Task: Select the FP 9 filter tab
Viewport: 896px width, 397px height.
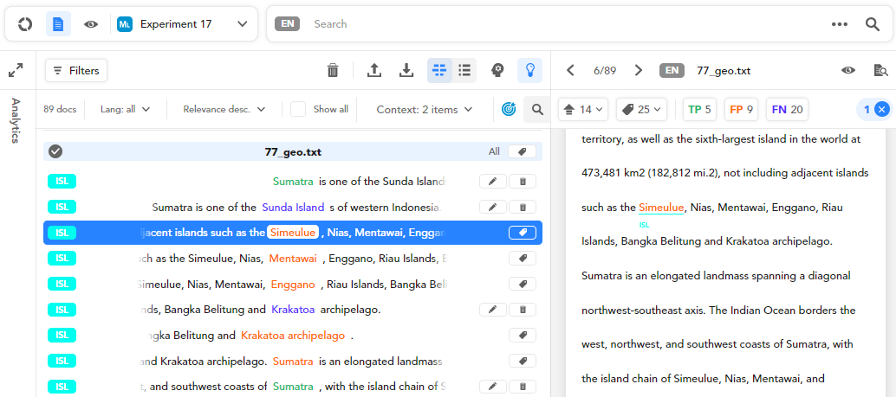Action: [741, 110]
